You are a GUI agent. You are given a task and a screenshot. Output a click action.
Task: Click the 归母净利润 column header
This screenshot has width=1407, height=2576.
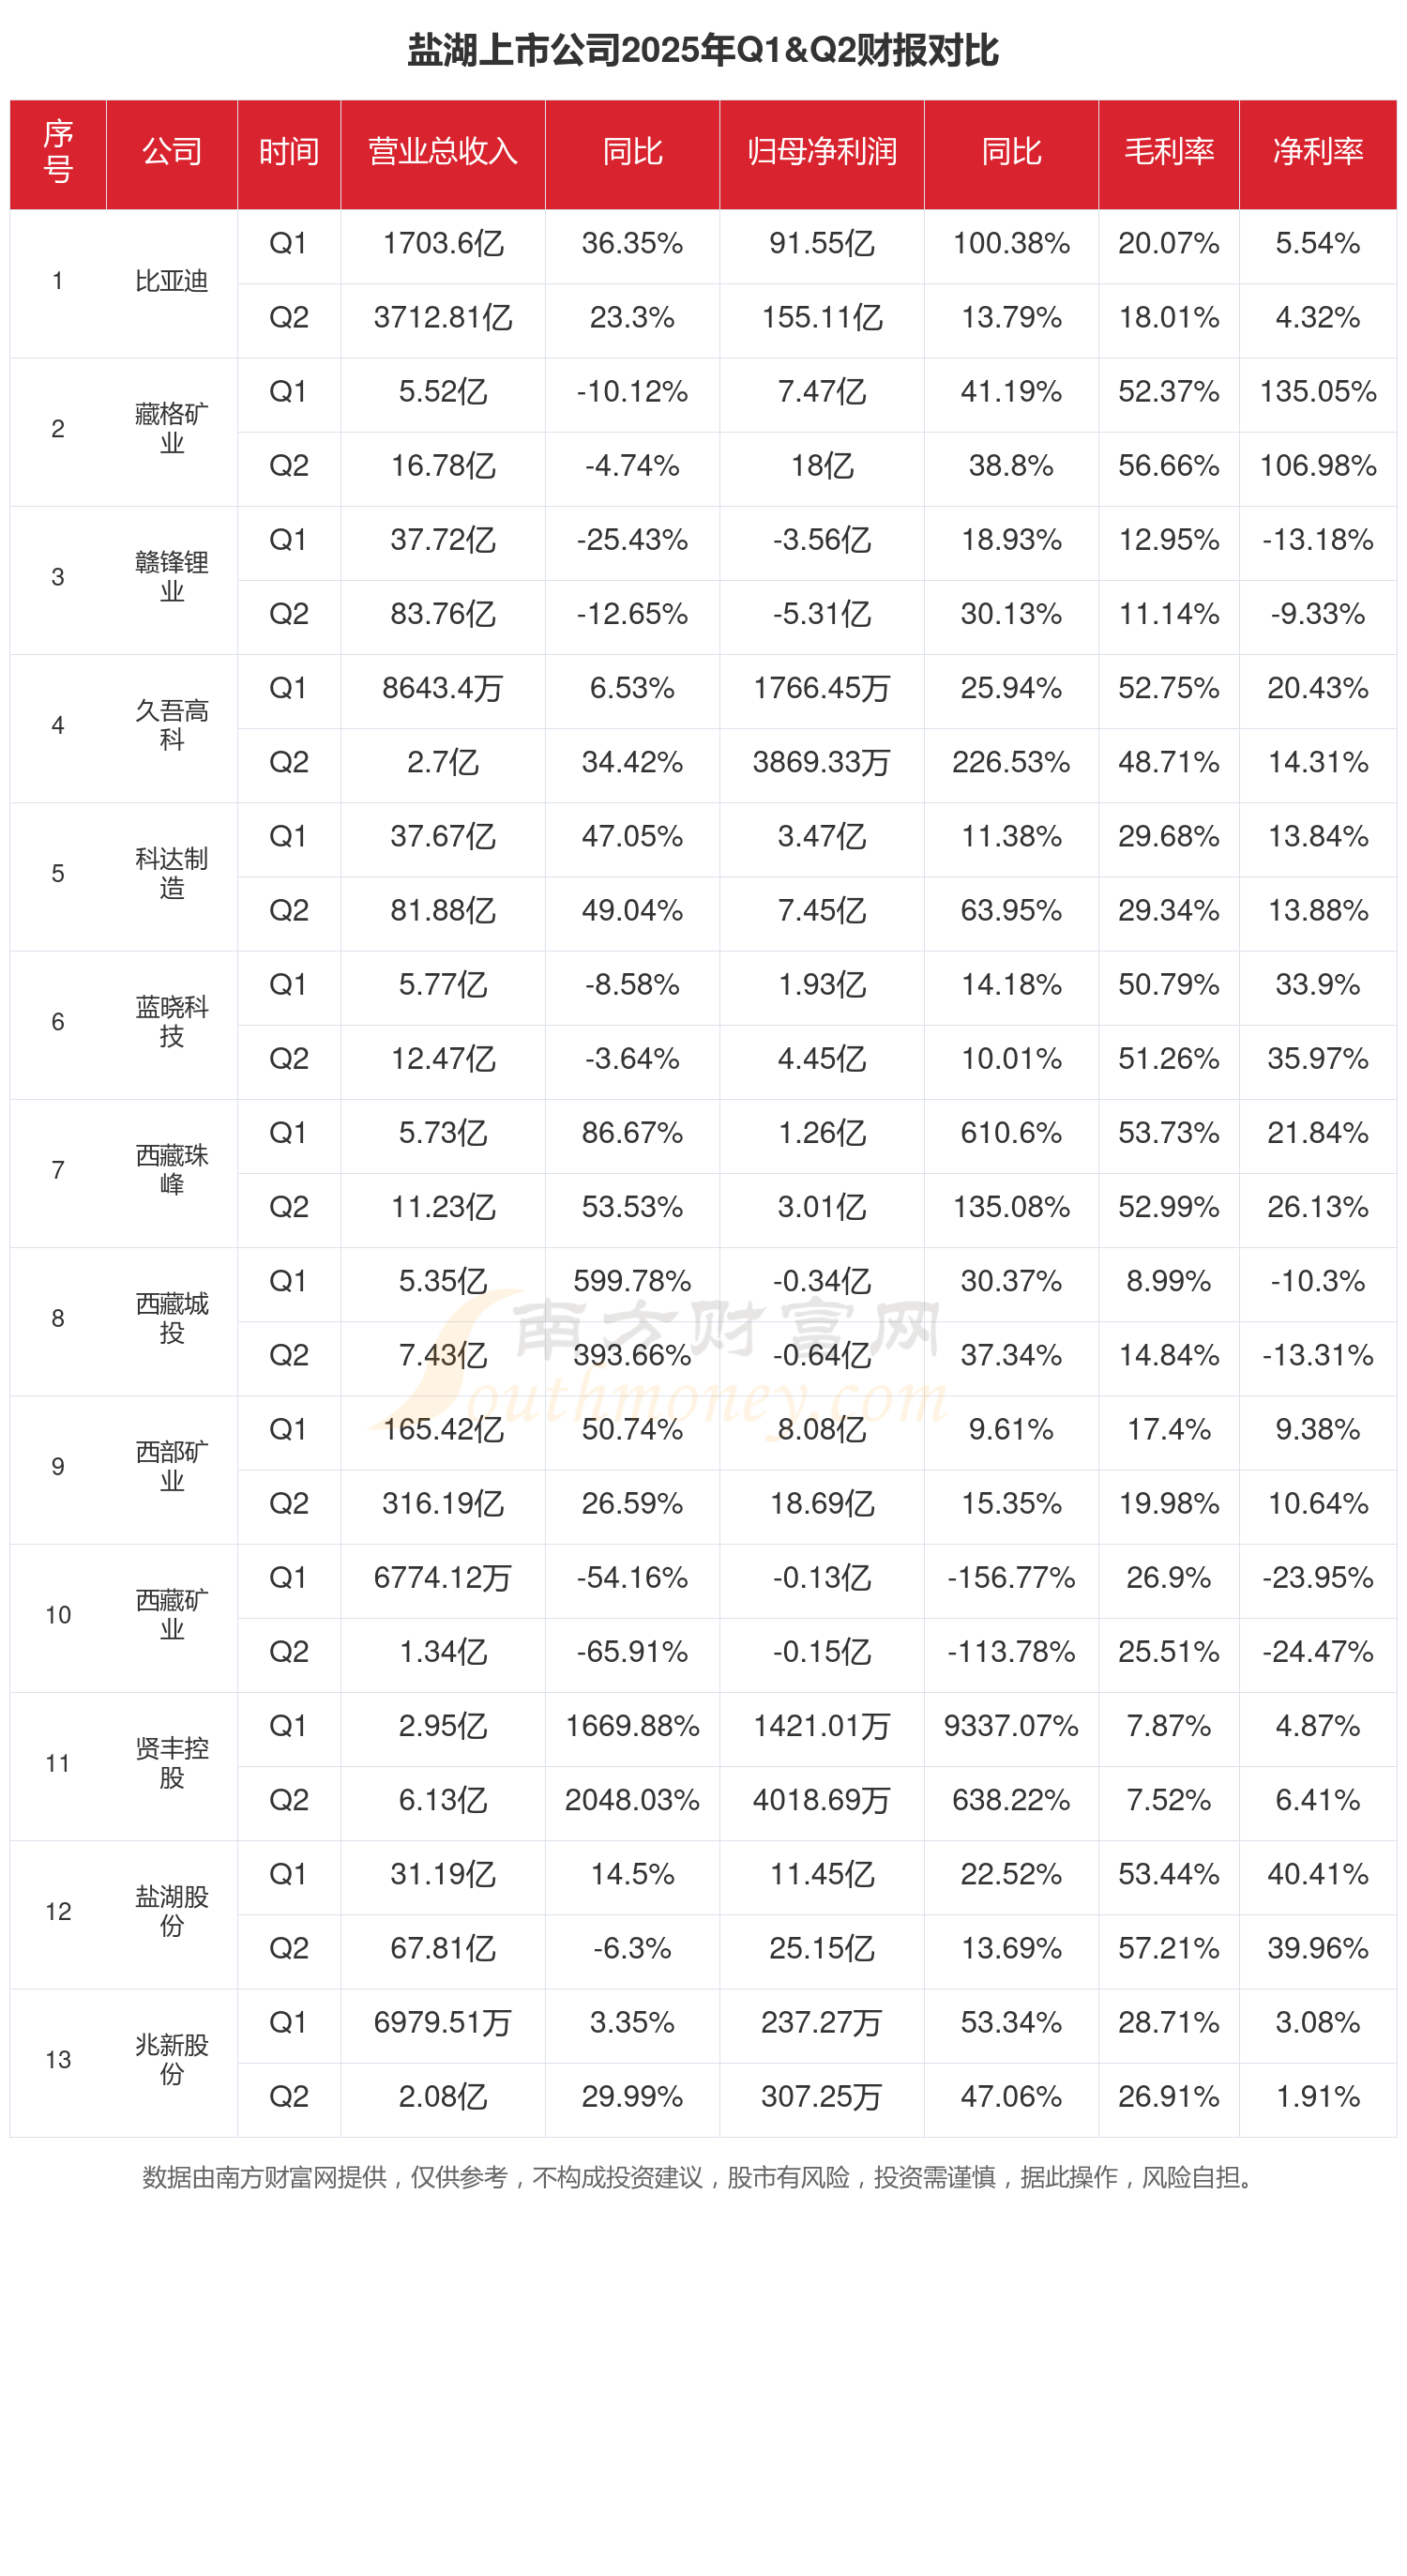point(822,152)
